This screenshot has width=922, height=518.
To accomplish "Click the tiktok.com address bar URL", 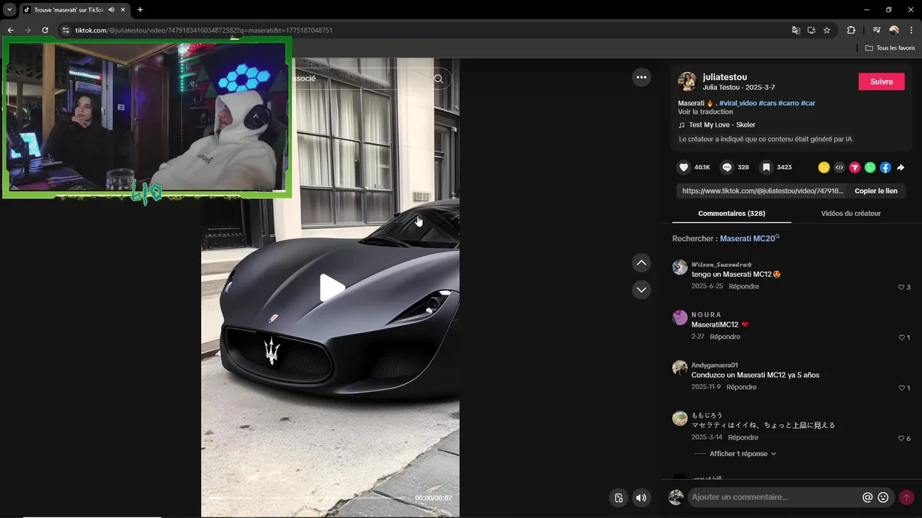I will [204, 30].
